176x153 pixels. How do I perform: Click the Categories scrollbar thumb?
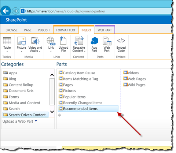pyautogui.click(x=52, y=92)
